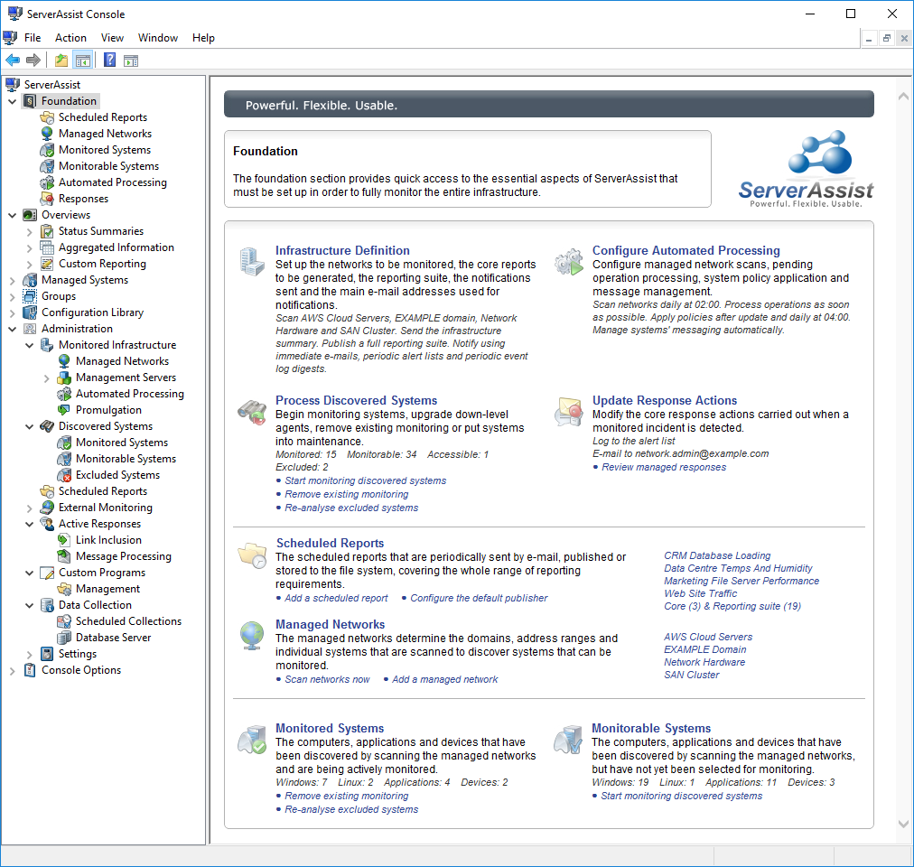Click the globe icon beside Managed Networks heading
This screenshot has height=867, width=914.
(252, 636)
